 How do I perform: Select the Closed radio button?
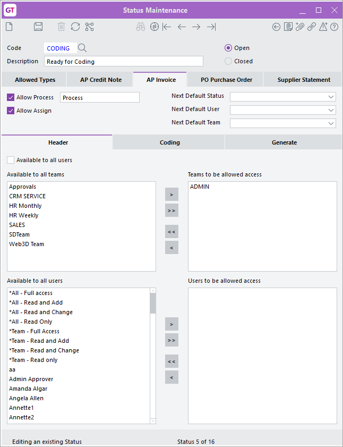[228, 61]
